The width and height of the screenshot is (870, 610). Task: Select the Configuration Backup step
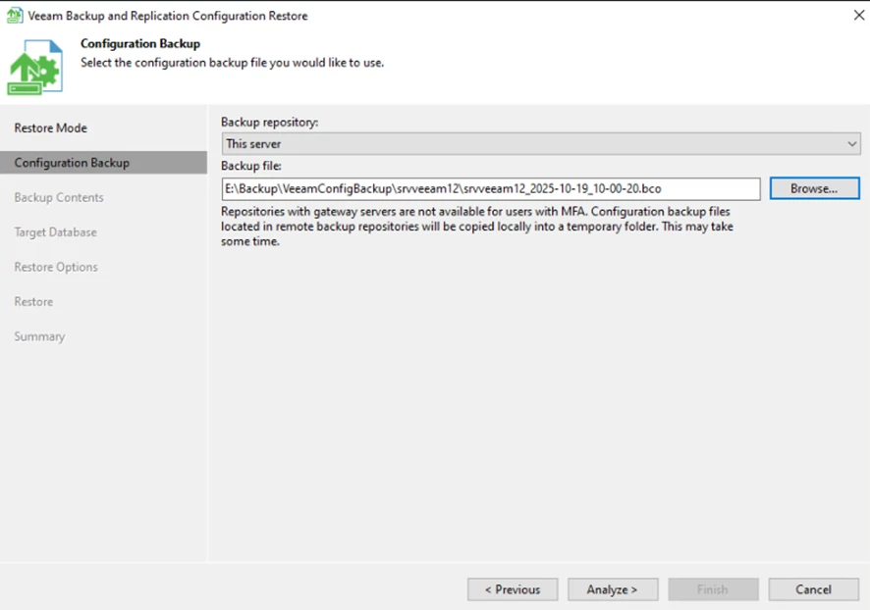coord(104,163)
